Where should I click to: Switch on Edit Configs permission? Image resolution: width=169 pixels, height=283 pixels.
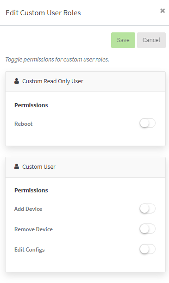147,249
